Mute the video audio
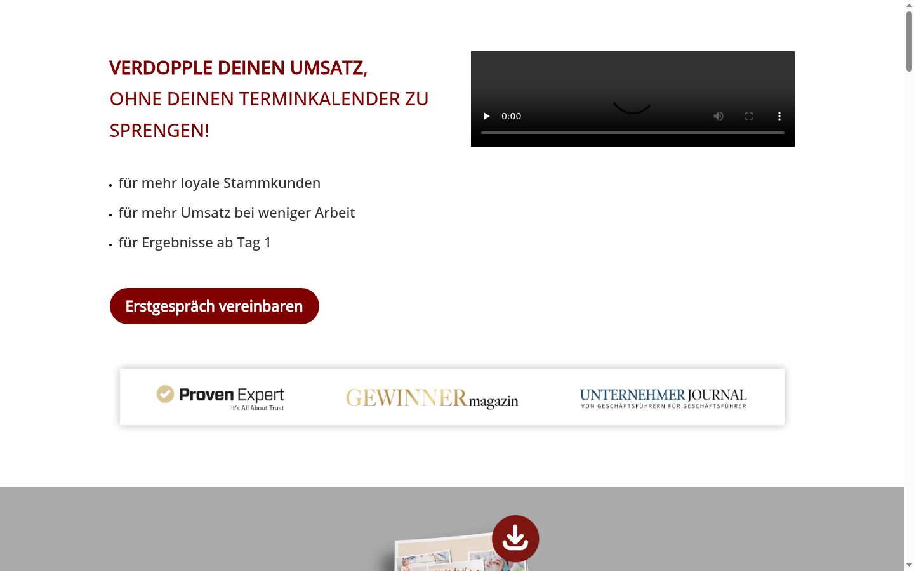 (x=719, y=116)
